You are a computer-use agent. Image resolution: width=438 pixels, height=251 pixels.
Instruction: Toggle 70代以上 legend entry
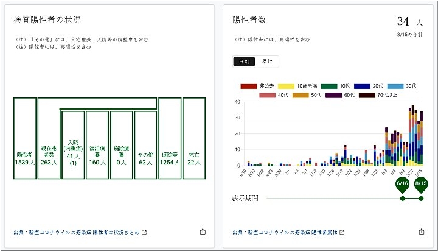pyautogui.click(x=378, y=95)
